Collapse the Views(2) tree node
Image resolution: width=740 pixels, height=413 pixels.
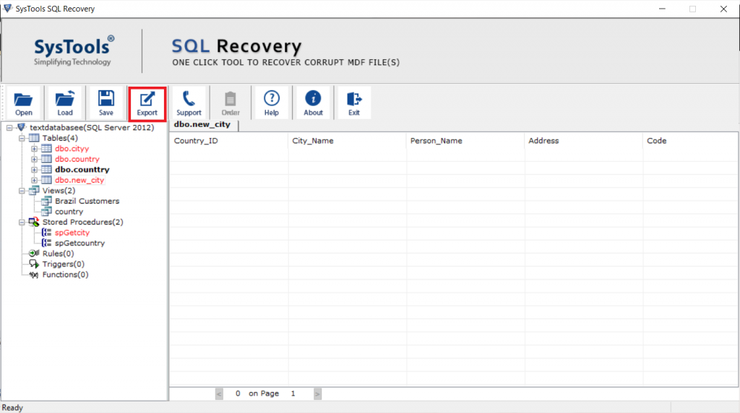pyautogui.click(x=22, y=191)
